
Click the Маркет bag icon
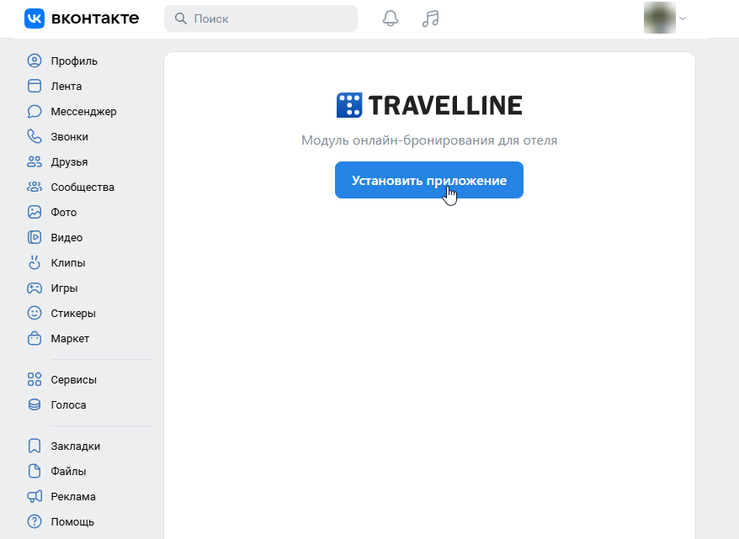35,339
